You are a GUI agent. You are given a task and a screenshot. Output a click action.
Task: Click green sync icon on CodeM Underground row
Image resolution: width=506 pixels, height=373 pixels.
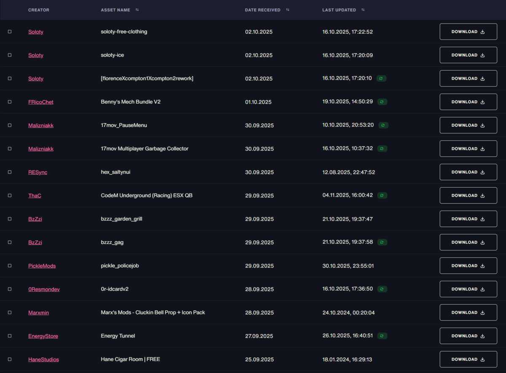click(382, 195)
